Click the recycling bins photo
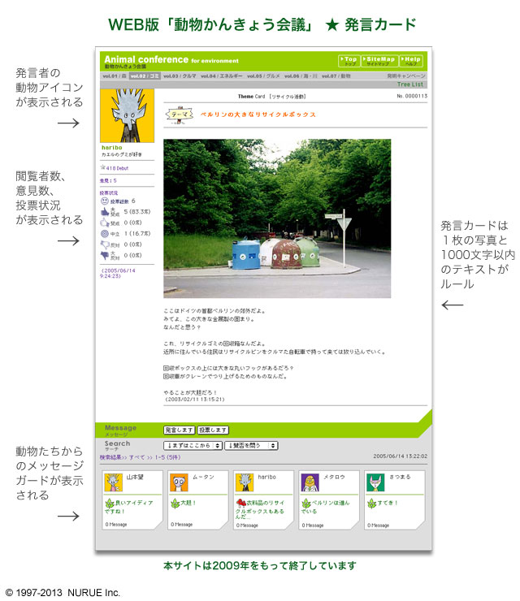 click(277, 218)
